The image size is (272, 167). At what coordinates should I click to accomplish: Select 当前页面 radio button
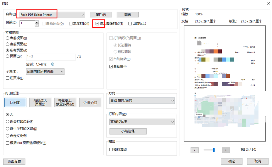coord(8,44)
